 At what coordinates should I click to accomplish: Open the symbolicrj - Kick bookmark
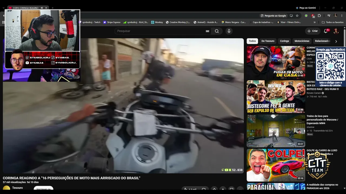point(136,22)
